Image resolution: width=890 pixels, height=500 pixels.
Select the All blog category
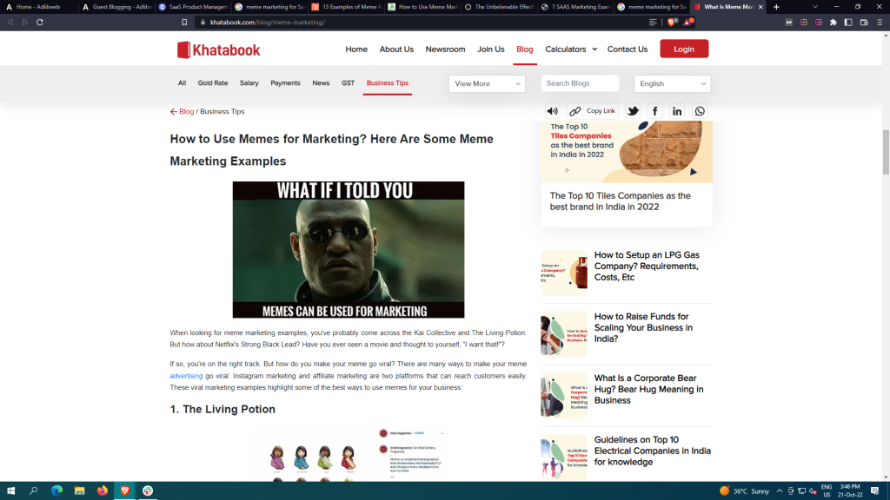coord(182,82)
